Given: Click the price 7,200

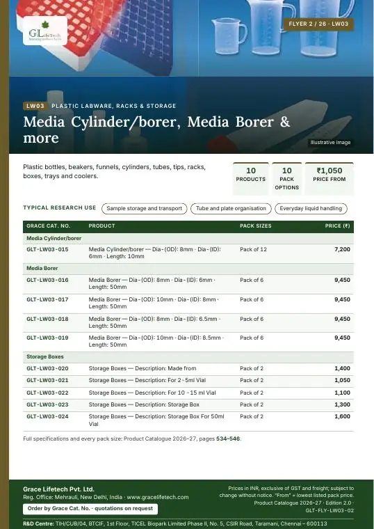Looking at the screenshot, I should (342, 249).
